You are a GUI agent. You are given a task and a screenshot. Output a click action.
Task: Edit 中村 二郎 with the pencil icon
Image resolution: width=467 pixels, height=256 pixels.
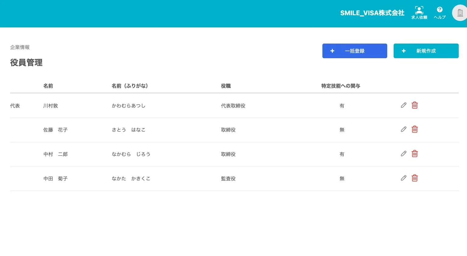pos(403,154)
